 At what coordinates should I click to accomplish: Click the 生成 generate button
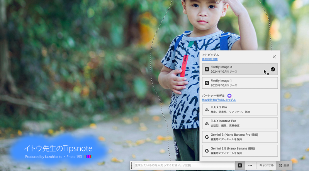[284, 165]
